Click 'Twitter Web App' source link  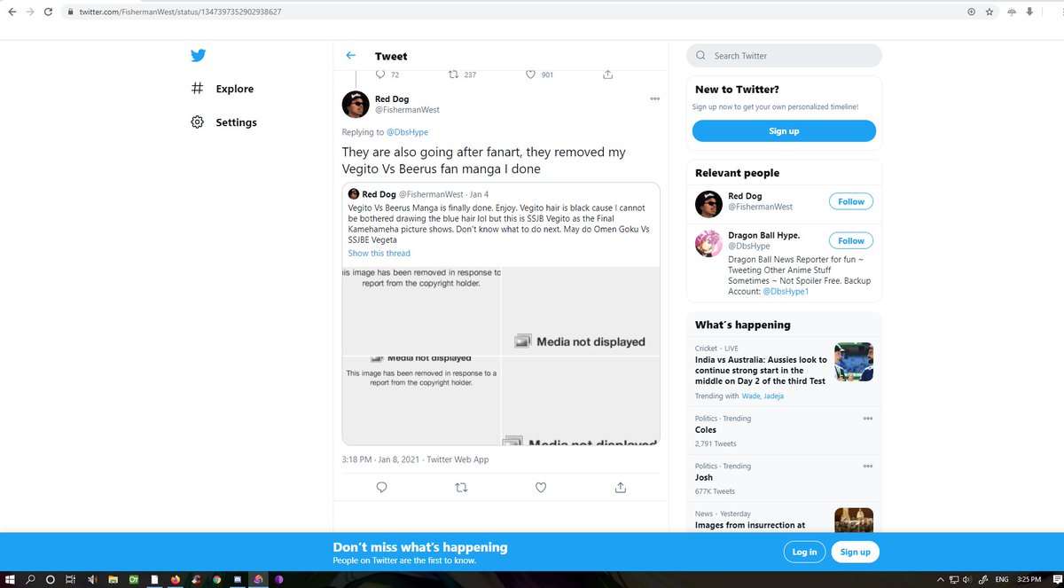tap(458, 459)
